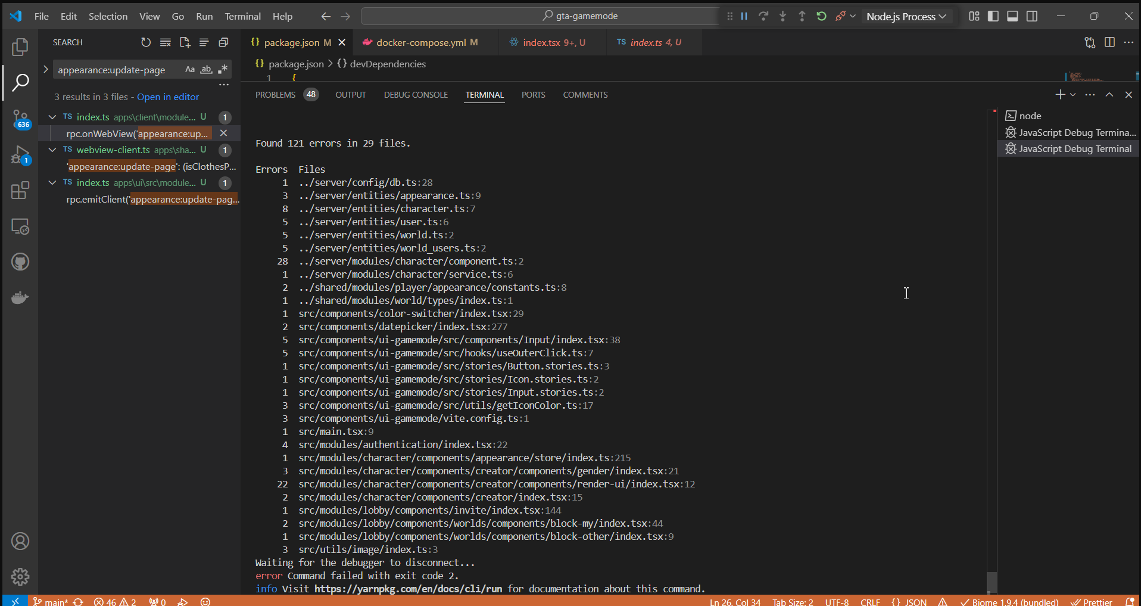Open the Docker view in activity bar
This screenshot has height=606, width=1141.
(x=20, y=297)
